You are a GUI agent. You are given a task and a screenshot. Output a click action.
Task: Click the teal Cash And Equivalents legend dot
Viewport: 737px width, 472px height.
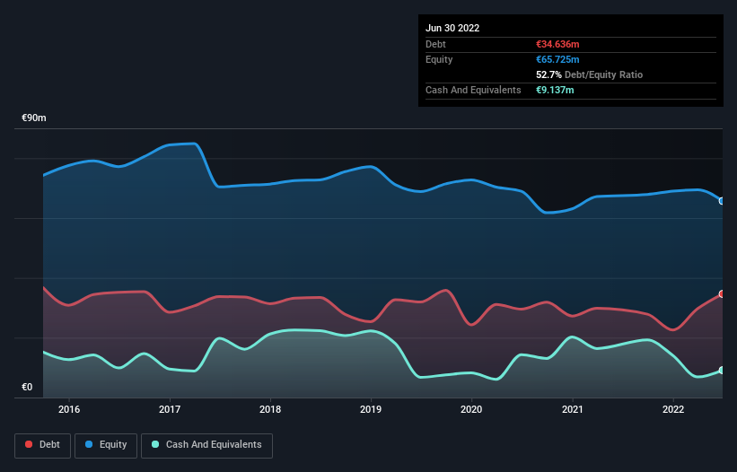(155, 444)
